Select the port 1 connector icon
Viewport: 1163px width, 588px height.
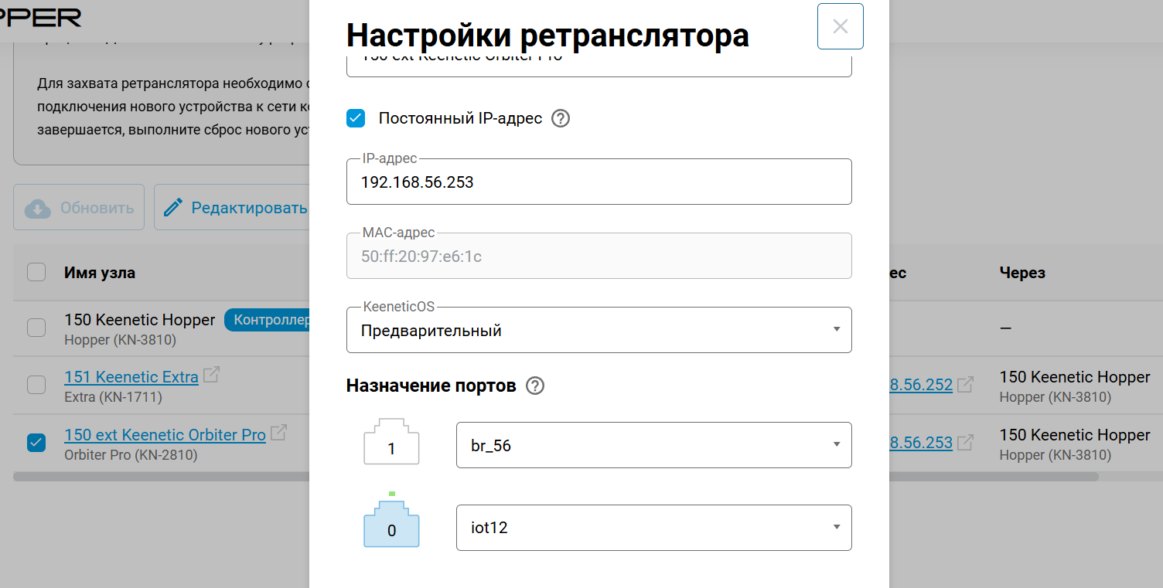[391, 441]
